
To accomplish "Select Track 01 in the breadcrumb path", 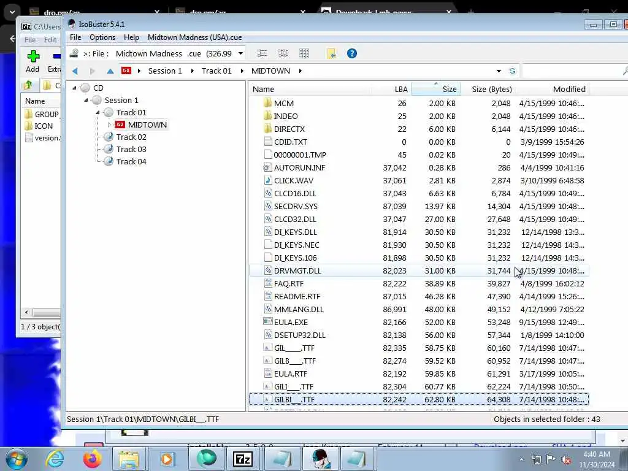I will click(216, 71).
